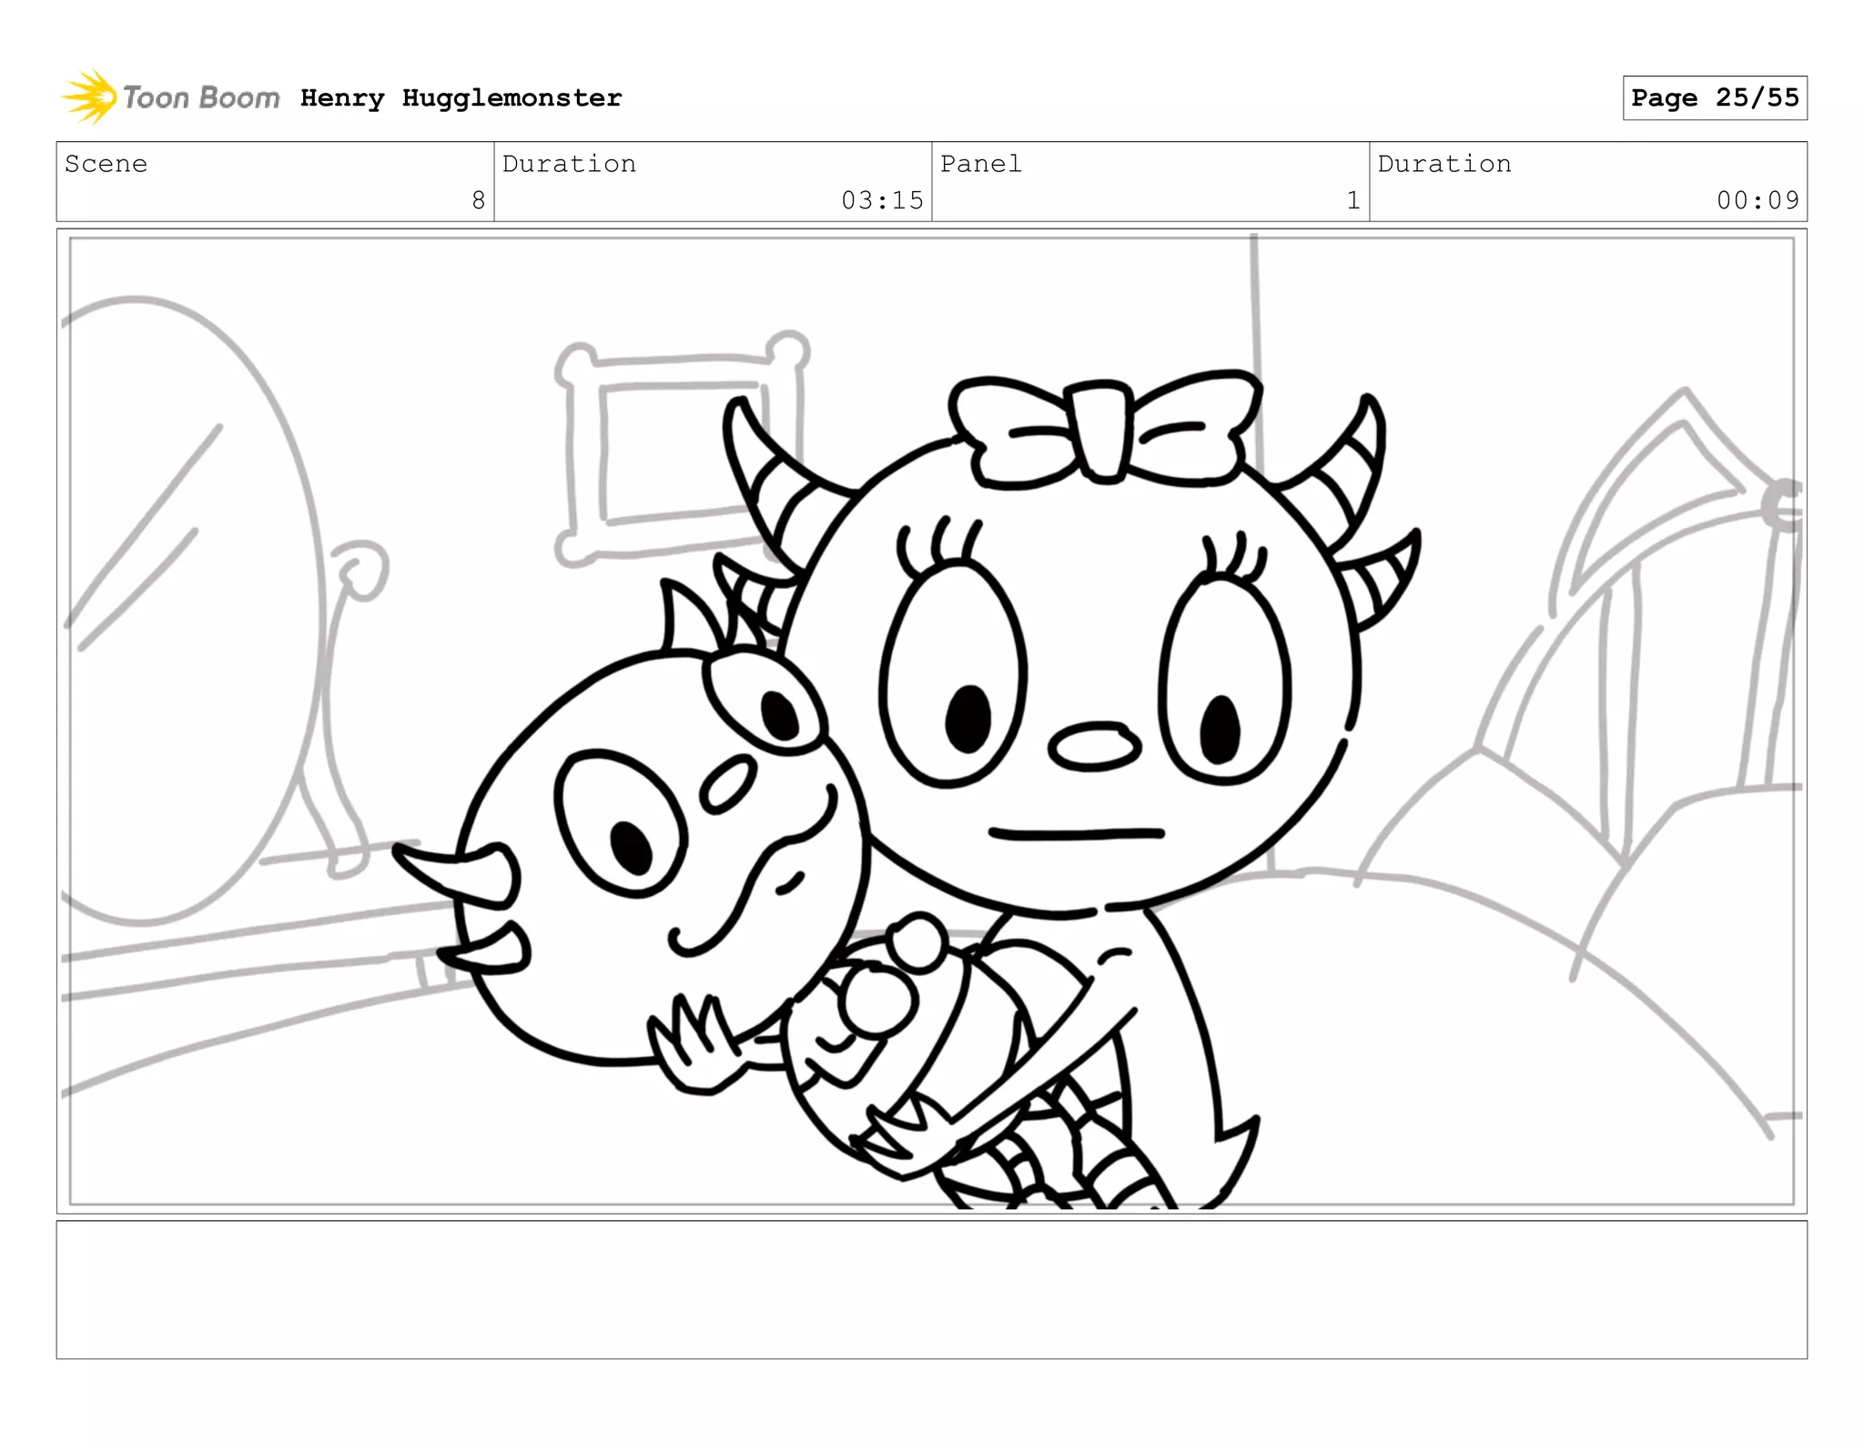Click the Toon Boom logo icon
Screen dimensions: 1864x1444
(x=88, y=97)
